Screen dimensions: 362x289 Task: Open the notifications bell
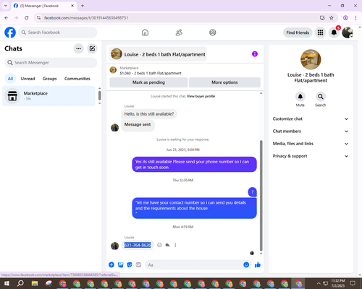334,33
